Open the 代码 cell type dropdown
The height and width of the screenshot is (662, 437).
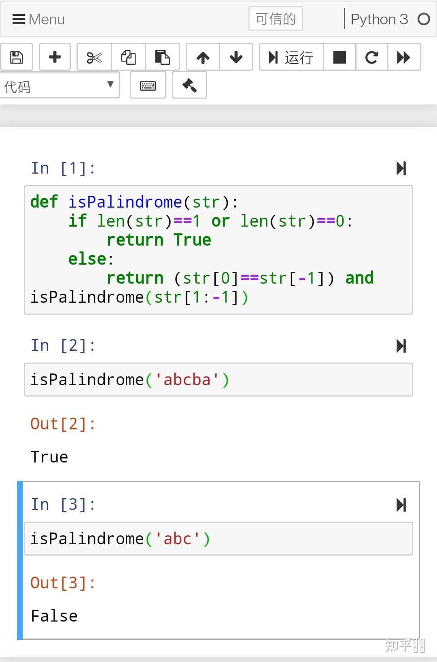[59, 85]
